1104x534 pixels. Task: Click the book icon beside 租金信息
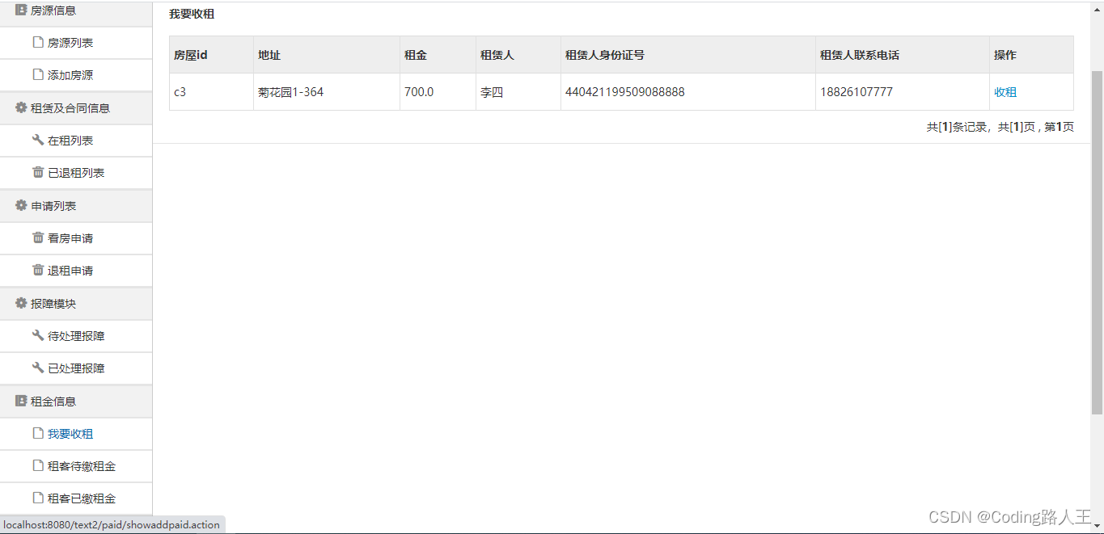21,401
